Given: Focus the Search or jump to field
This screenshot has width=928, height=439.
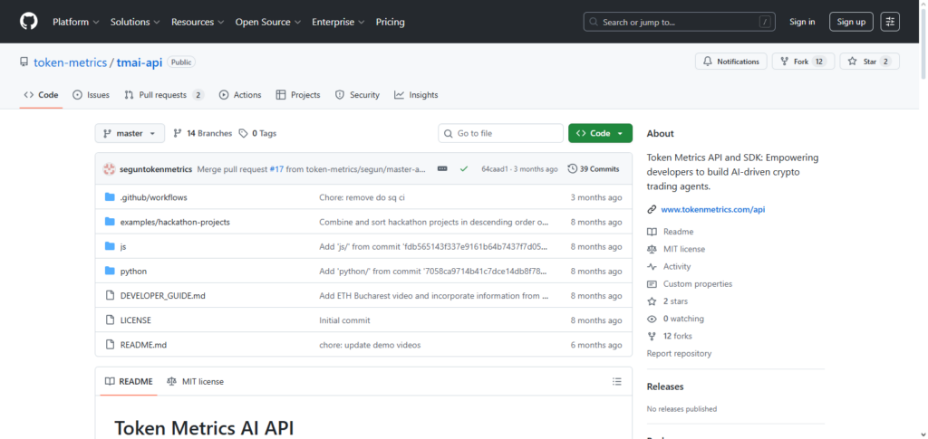Looking at the screenshot, I should (x=680, y=22).
